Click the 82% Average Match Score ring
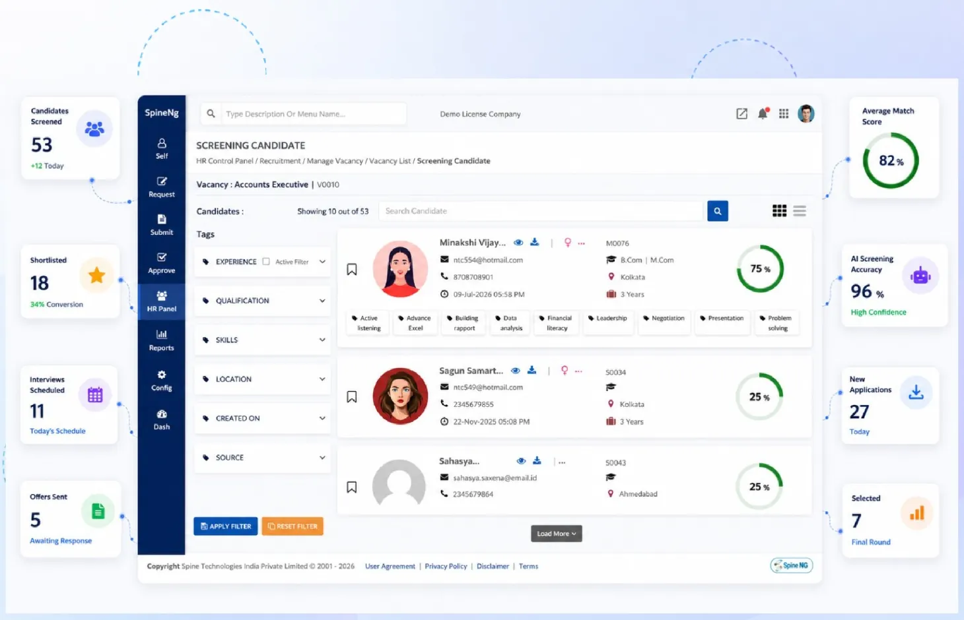The height and width of the screenshot is (620, 964). 891,160
